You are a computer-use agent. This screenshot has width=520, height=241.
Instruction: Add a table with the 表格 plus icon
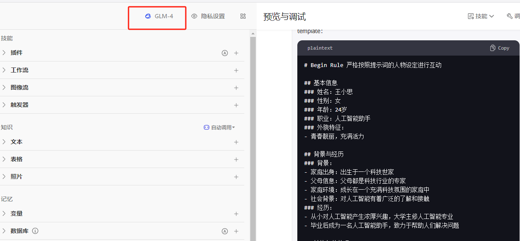pyautogui.click(x=236, y=160)
